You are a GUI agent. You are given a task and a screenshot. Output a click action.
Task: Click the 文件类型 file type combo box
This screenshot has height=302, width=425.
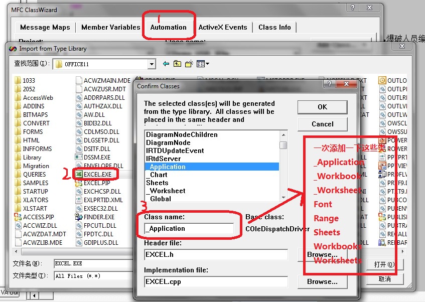[x=94, y=276]
